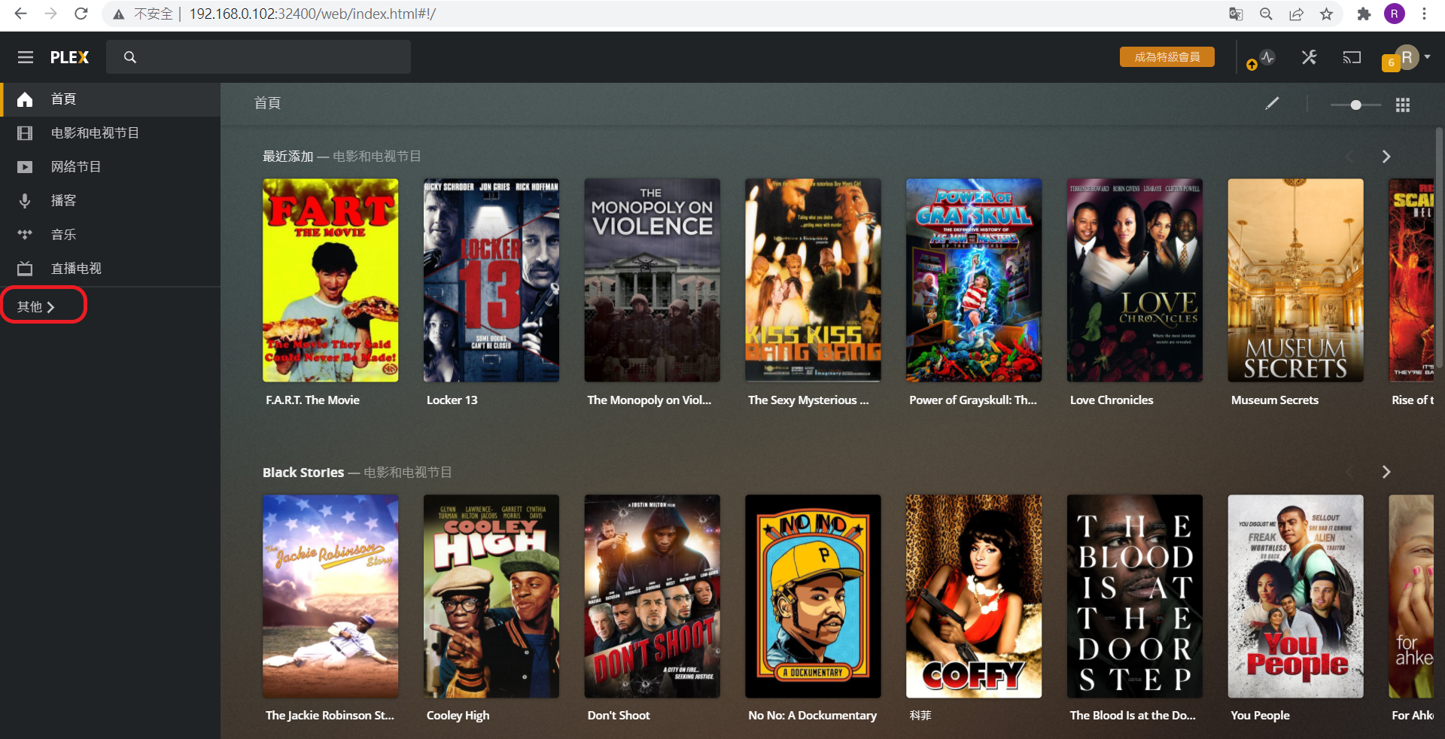Screen dimensions: 1445x739
Task: Open the activity pulse icon
Action: coord(1267,57)
